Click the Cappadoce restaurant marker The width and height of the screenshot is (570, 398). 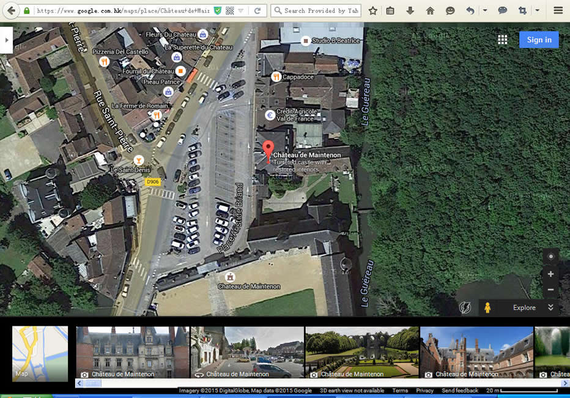click(x=276, y=77)
